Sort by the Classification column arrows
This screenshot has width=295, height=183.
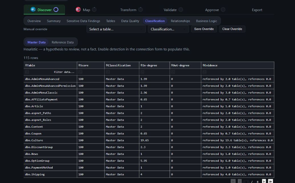[x=107, y=65]
